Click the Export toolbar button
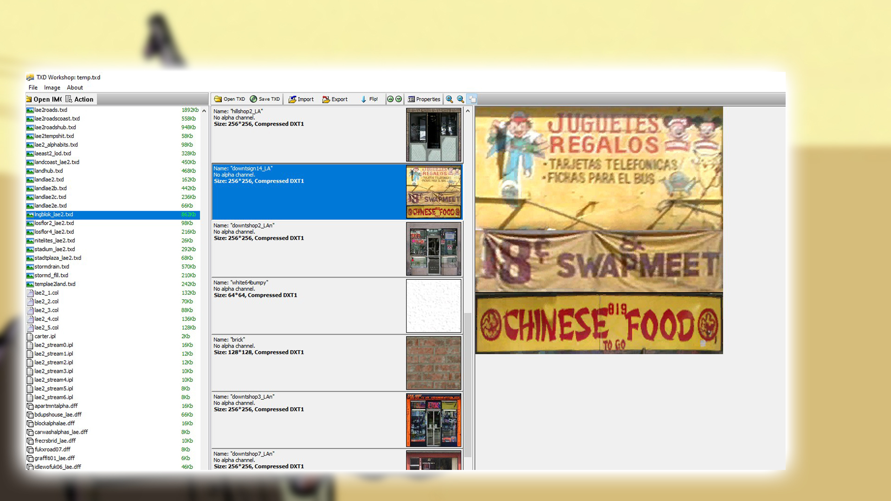891x501 pixels. point(335,99)
